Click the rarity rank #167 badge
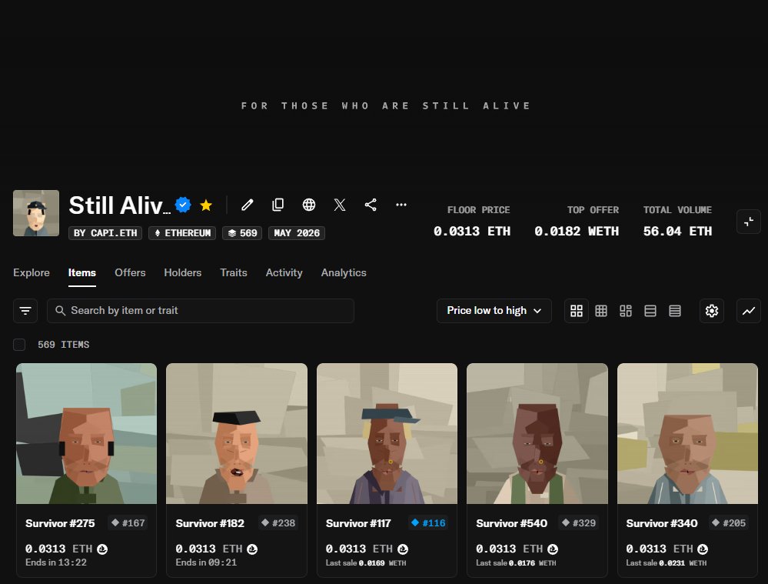Image resolution: width=768 pixels, height=584 pixels. 128,523
